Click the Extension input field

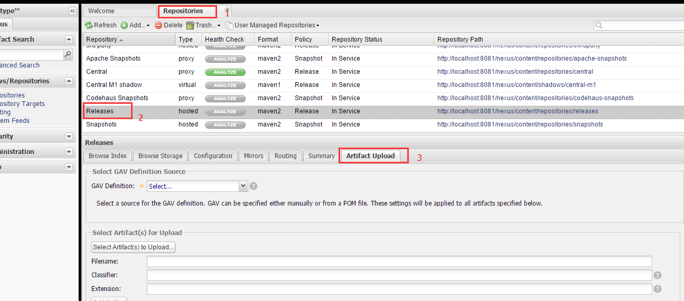pyautogui.click(x=399, y=289)
